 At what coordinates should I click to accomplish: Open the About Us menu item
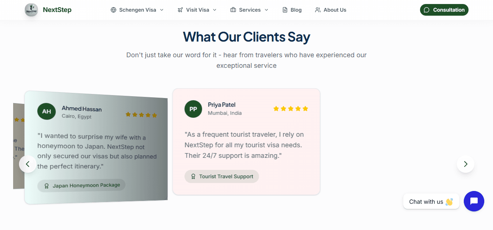coord(331,10)
